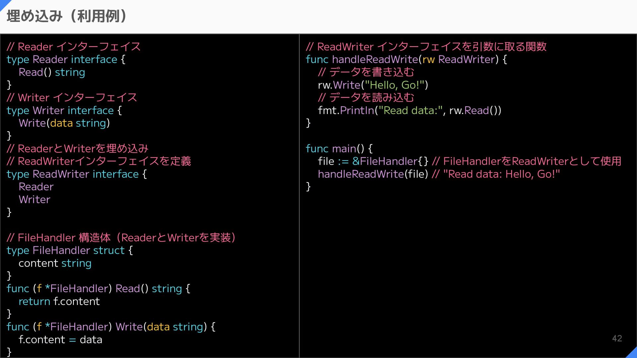Click the comment "// ReadWriterインターフェイスを定義"
This screenshot has height=358, width=637.
(x=99, y=161)
